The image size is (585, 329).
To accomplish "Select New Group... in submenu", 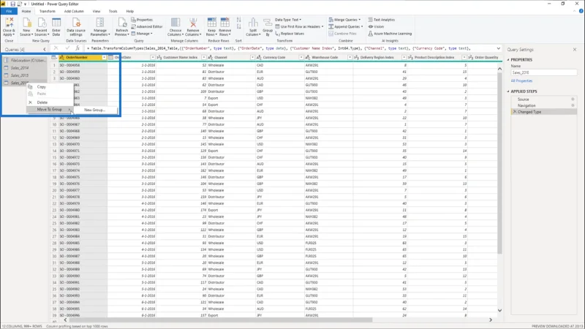I will click(95, 110).
